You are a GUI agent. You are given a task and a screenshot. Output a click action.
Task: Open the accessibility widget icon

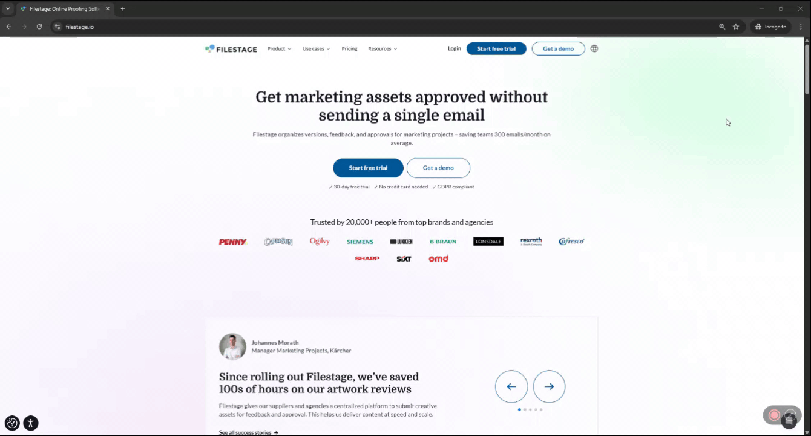[x=31, y=423]
